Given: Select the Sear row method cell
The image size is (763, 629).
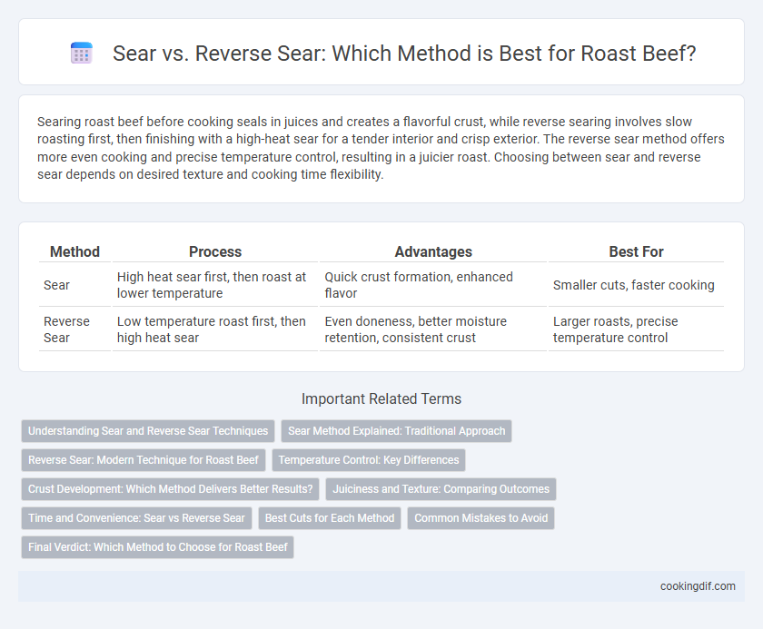Looking at the screenshot, I should point(74,285).
